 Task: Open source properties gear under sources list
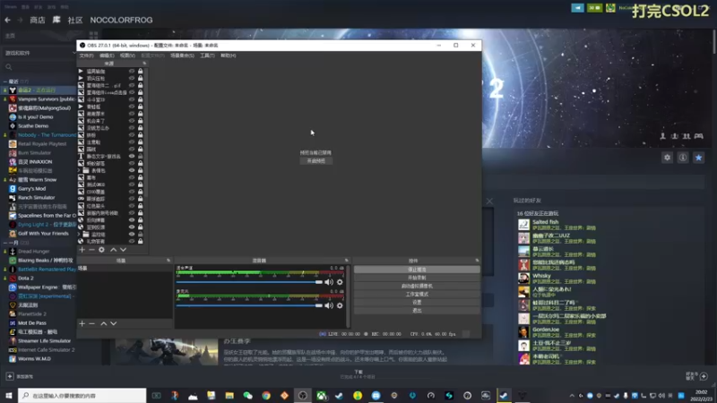(101, 250)
